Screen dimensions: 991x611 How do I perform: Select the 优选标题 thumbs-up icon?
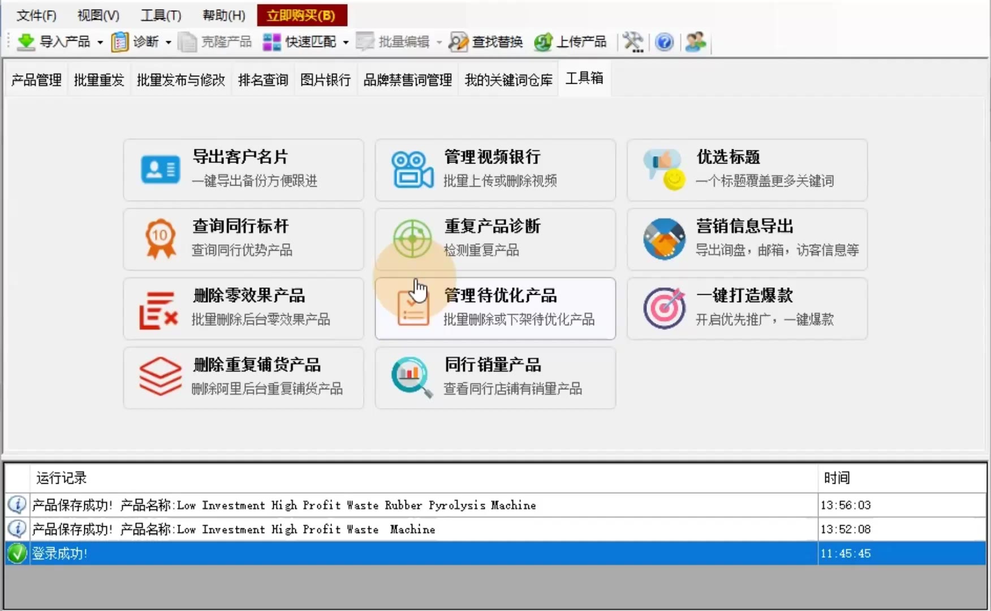pyautogui.click(x=664, y=169)
